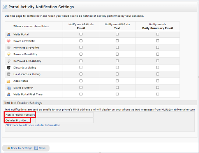Toggle Text for Saves a Search
The height and width of the screenshot is (153, 199).
coord(117,88)
